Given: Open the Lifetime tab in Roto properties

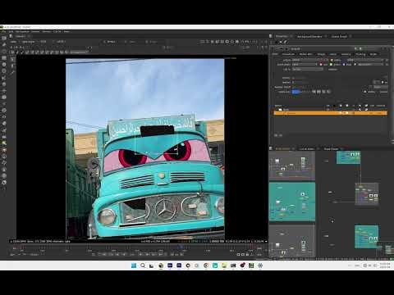Looking at the screenshot, I should point(346,54).
